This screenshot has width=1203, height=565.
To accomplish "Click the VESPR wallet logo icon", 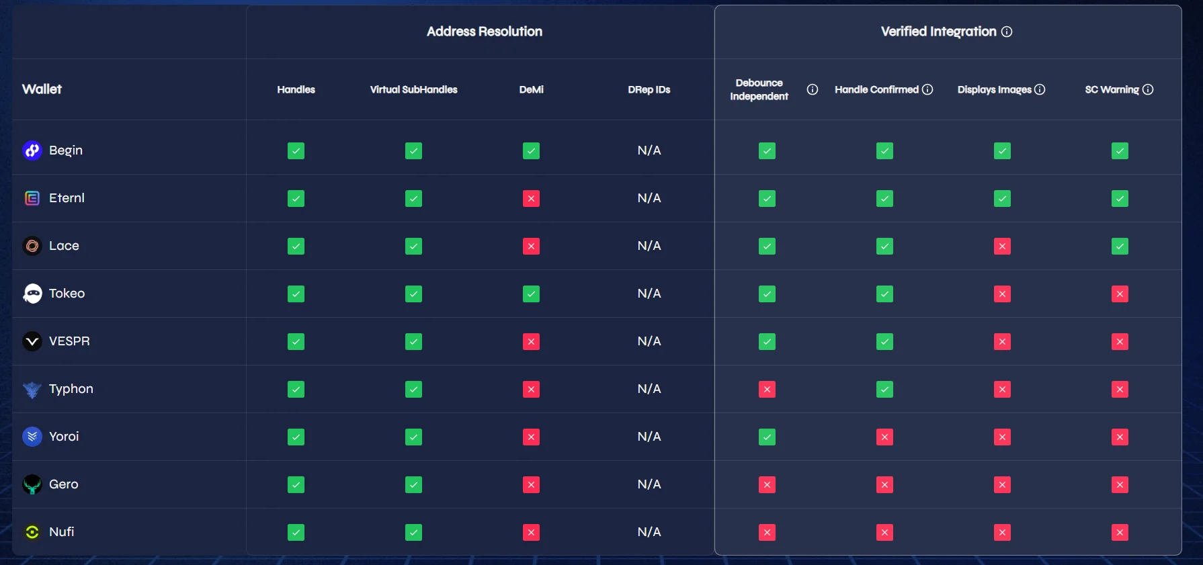I will (32, 341).
